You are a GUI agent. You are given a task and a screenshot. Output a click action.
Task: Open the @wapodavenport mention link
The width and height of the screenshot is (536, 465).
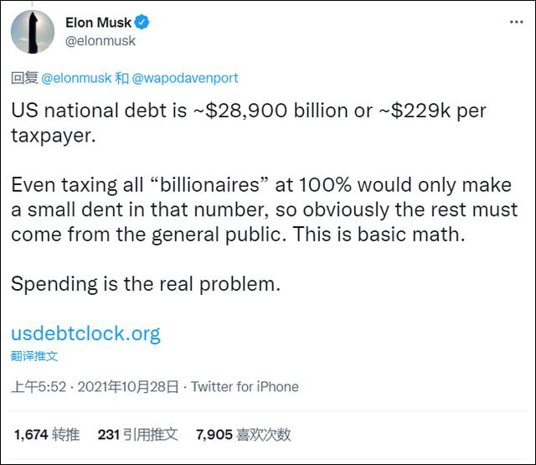point(185,78)
